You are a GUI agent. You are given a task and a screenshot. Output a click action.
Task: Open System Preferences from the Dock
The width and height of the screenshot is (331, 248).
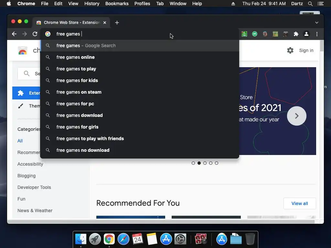[180, 239]
